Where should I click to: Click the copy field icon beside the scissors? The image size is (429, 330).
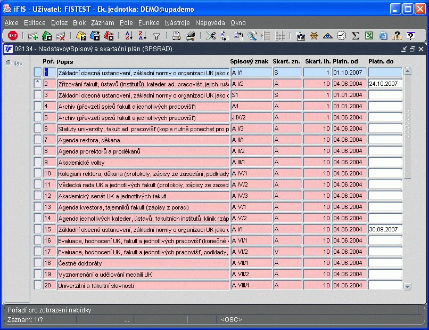point(225,36)
